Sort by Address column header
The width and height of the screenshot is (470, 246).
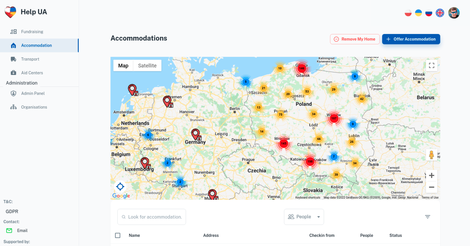pos(211,236)
